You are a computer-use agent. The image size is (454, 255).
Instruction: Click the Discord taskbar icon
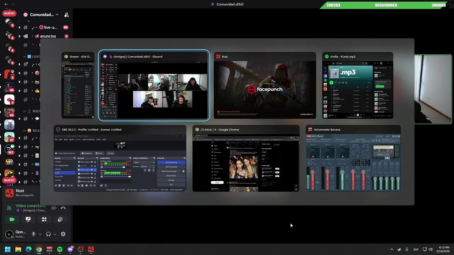point(70,249)
